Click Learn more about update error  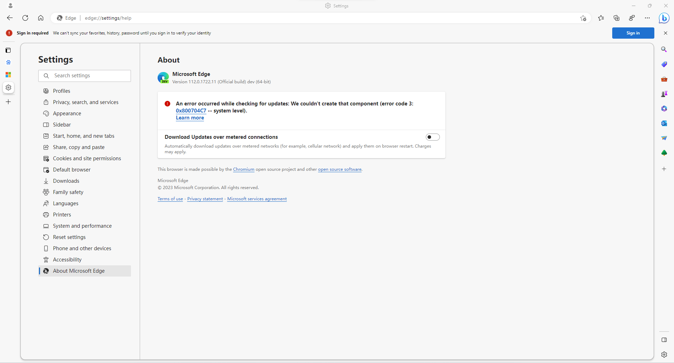click(x=190, y=118)
